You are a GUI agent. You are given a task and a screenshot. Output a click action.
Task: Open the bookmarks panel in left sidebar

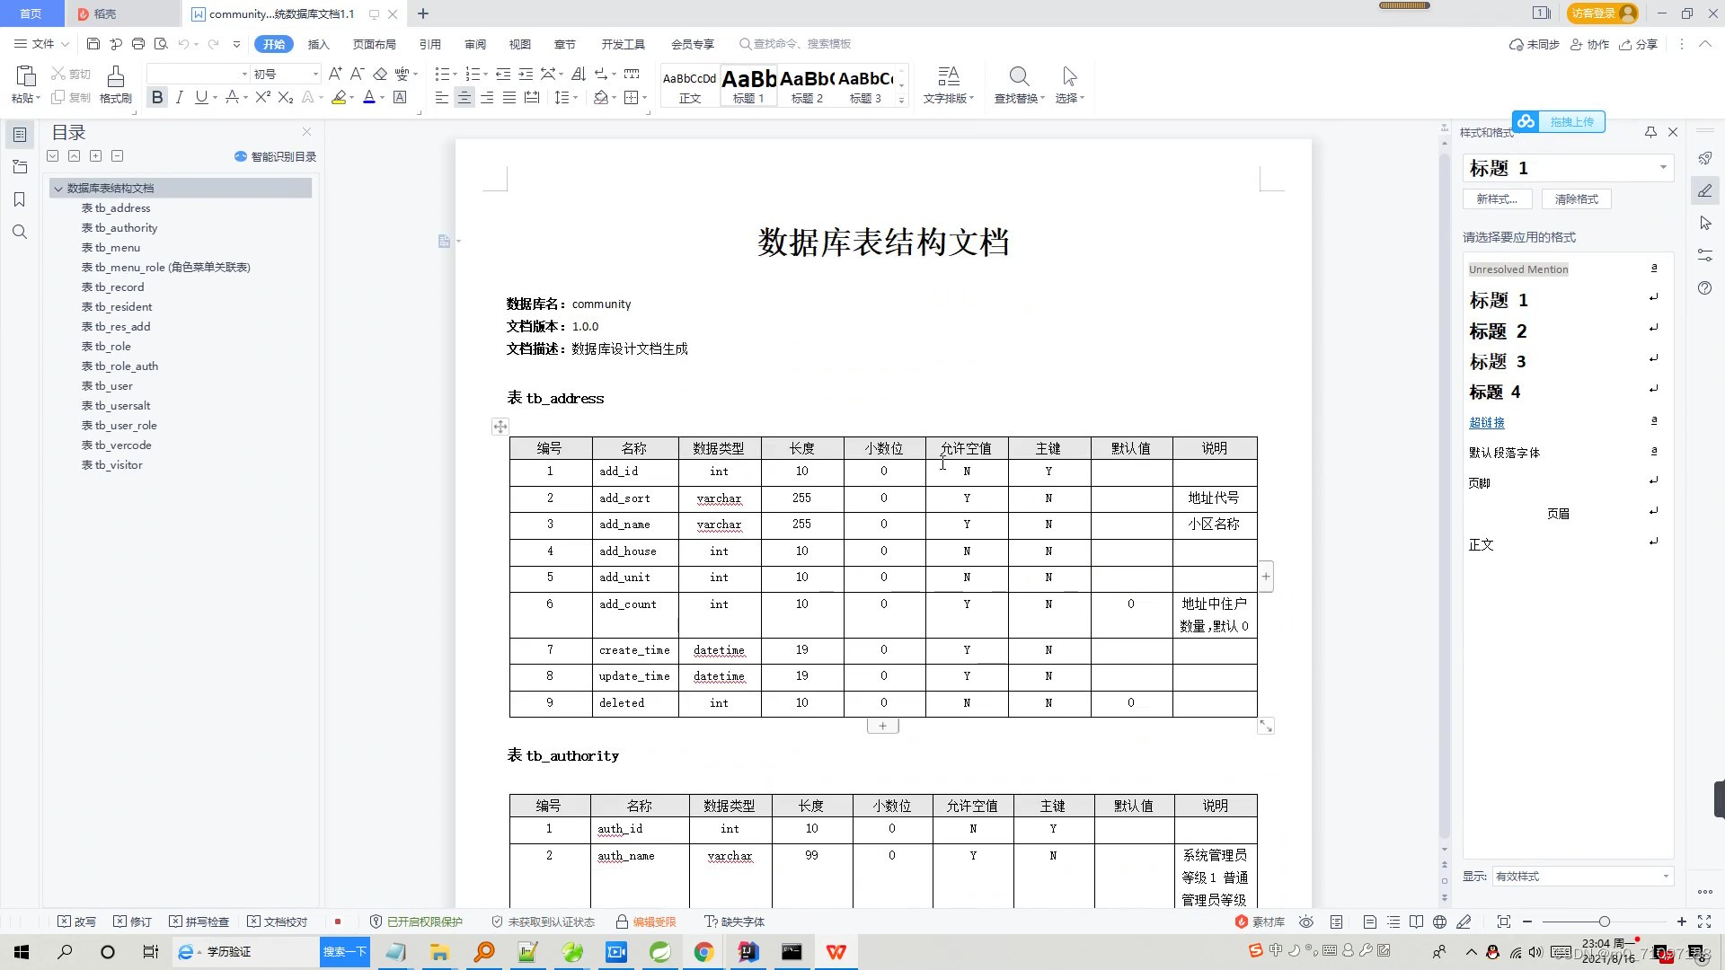20,199
